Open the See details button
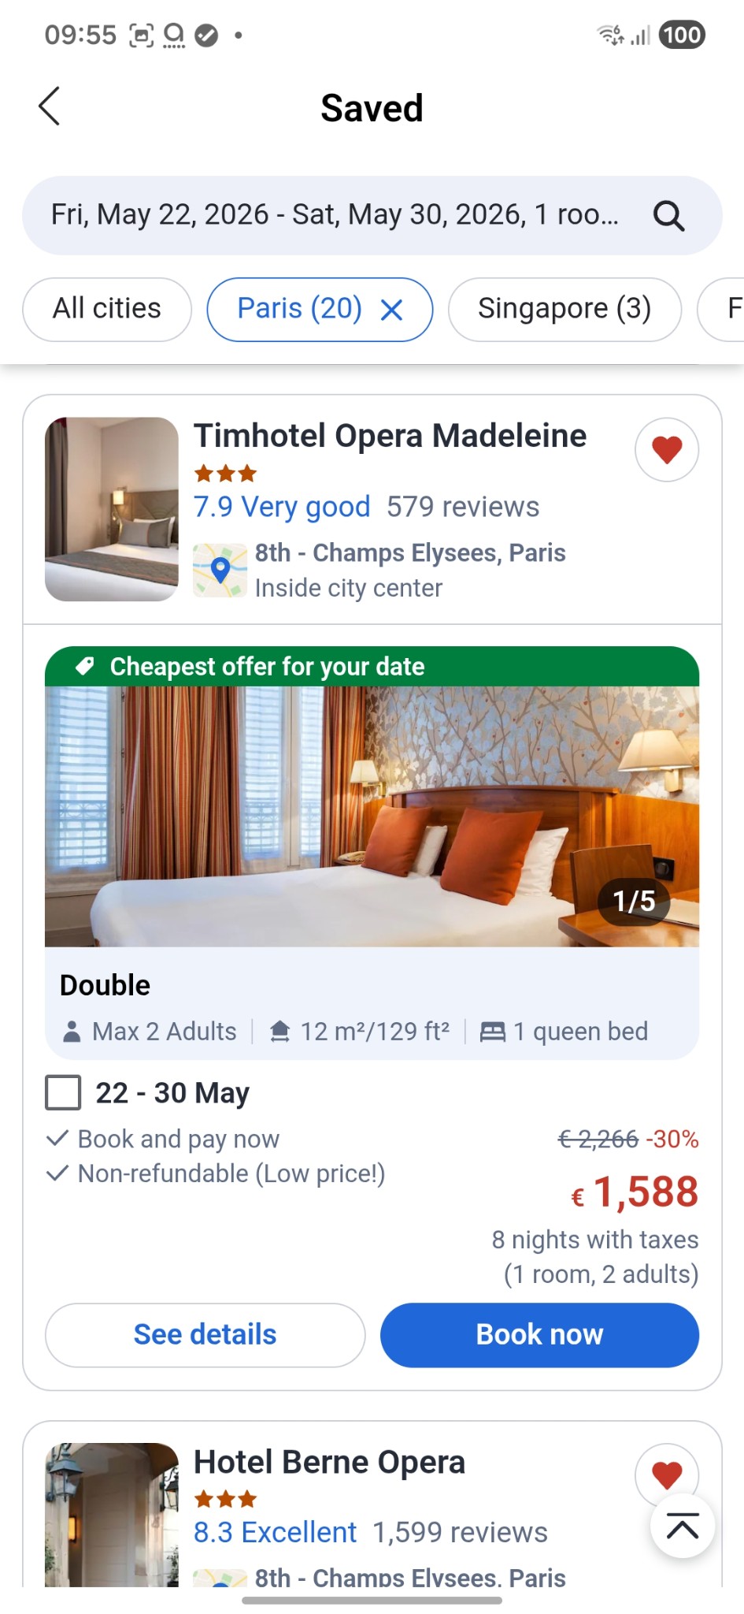744x1614 pixels. [x=205, y=1334]
